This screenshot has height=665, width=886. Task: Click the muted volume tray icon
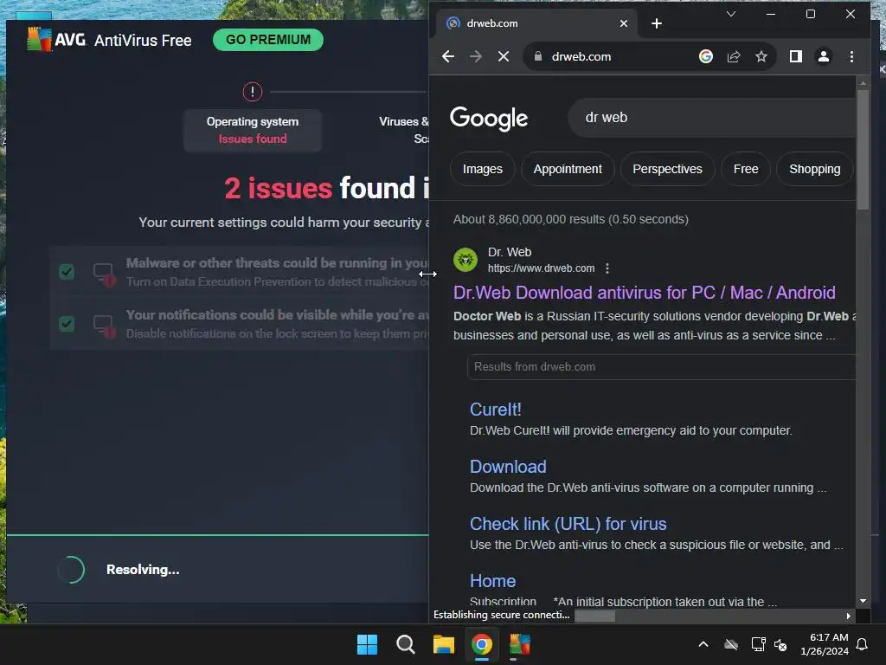pos(780,644)
